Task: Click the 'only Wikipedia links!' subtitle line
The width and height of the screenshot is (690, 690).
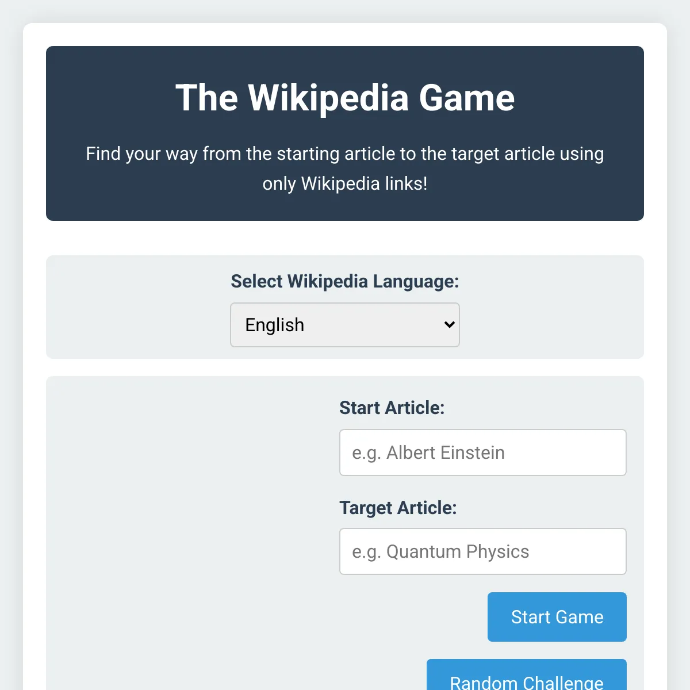Action: click(x=345, y=183)
